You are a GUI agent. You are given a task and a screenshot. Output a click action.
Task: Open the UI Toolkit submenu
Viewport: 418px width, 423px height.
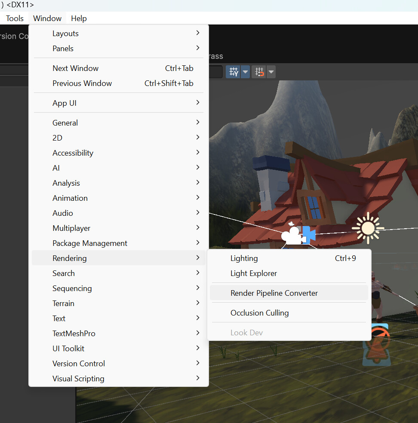pyautogui.click(x=119, y=349)
